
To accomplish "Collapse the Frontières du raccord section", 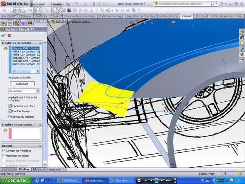I will tap(40, 43).
